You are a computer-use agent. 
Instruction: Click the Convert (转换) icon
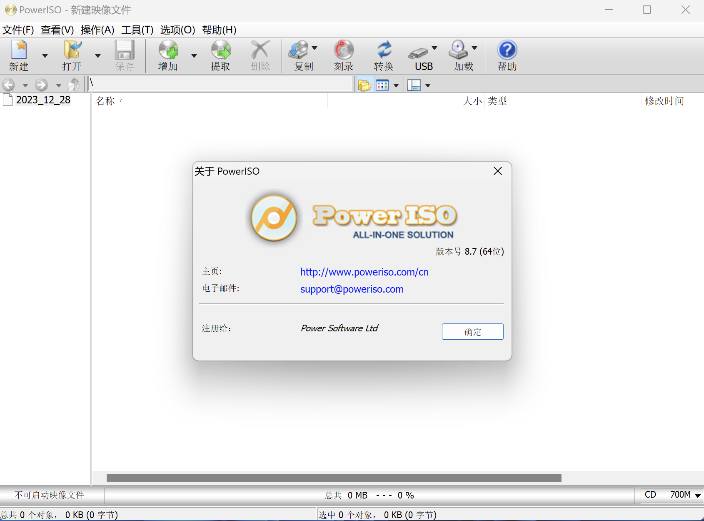tap(384, 50)
